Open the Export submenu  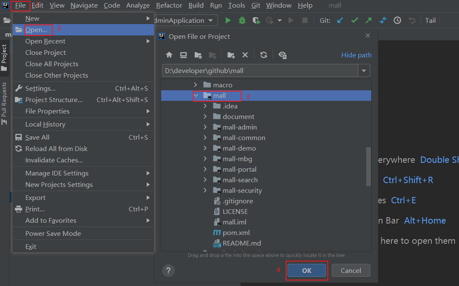coord(84,197)
